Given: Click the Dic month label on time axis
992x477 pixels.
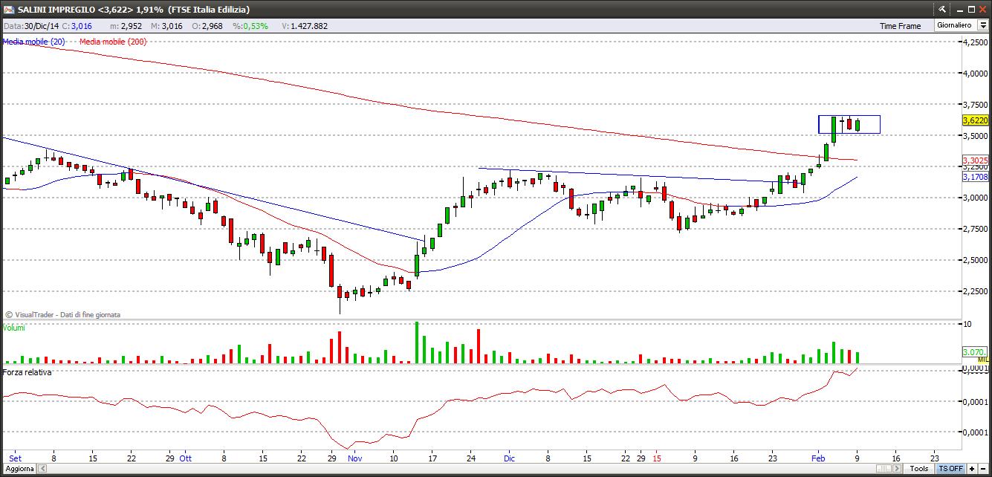Looking at the screenshot, I should [x=509, y=458].
